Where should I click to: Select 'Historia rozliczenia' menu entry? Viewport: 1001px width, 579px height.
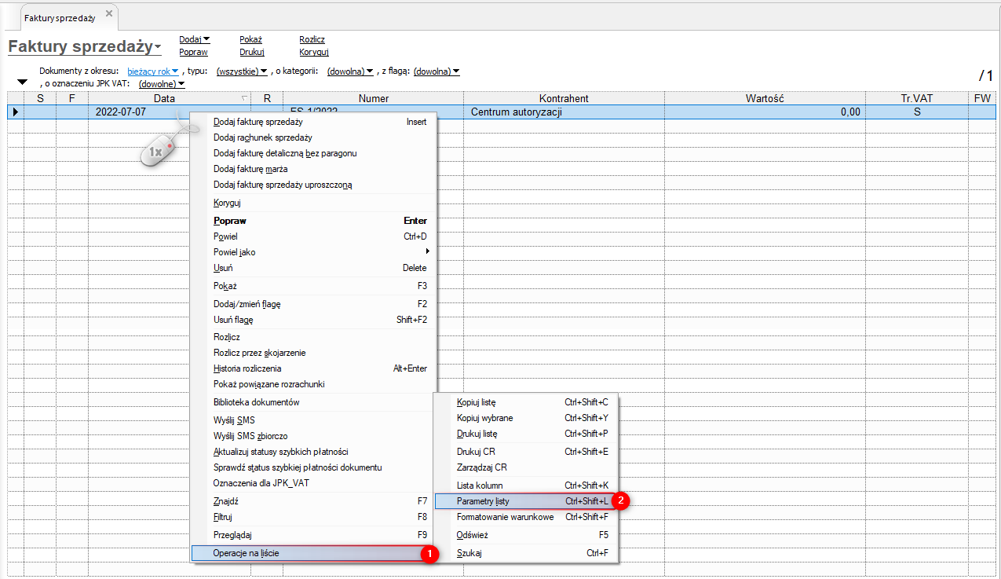[313, 368]
